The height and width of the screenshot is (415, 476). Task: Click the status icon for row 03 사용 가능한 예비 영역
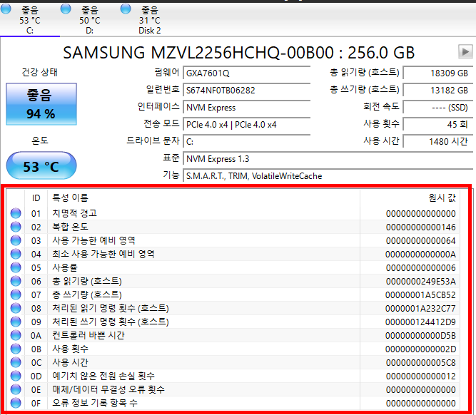(x=16, y=240)
